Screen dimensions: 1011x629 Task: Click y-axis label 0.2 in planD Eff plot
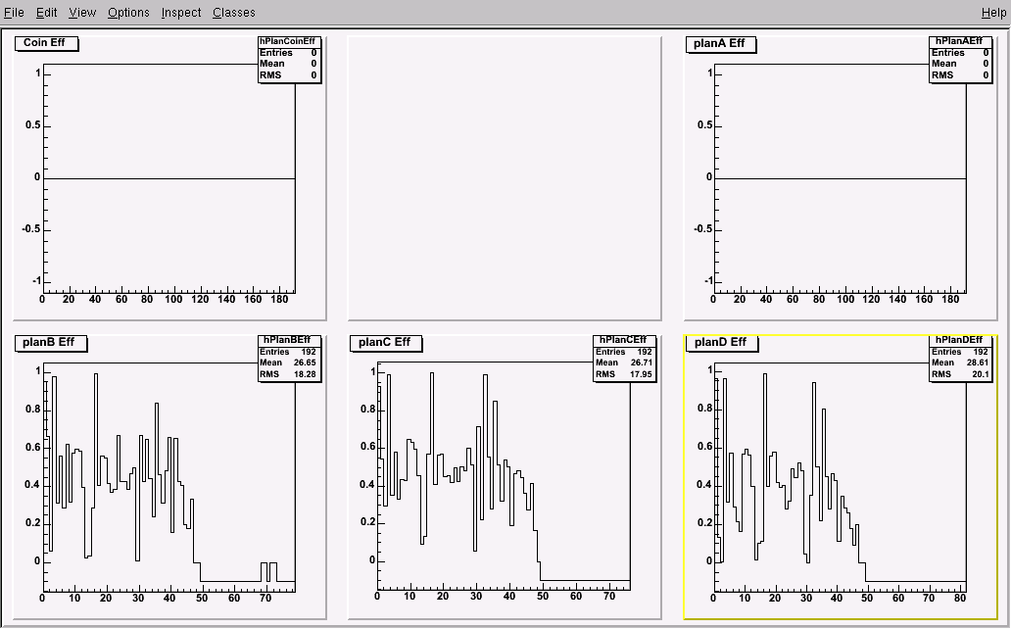[704, 522]
